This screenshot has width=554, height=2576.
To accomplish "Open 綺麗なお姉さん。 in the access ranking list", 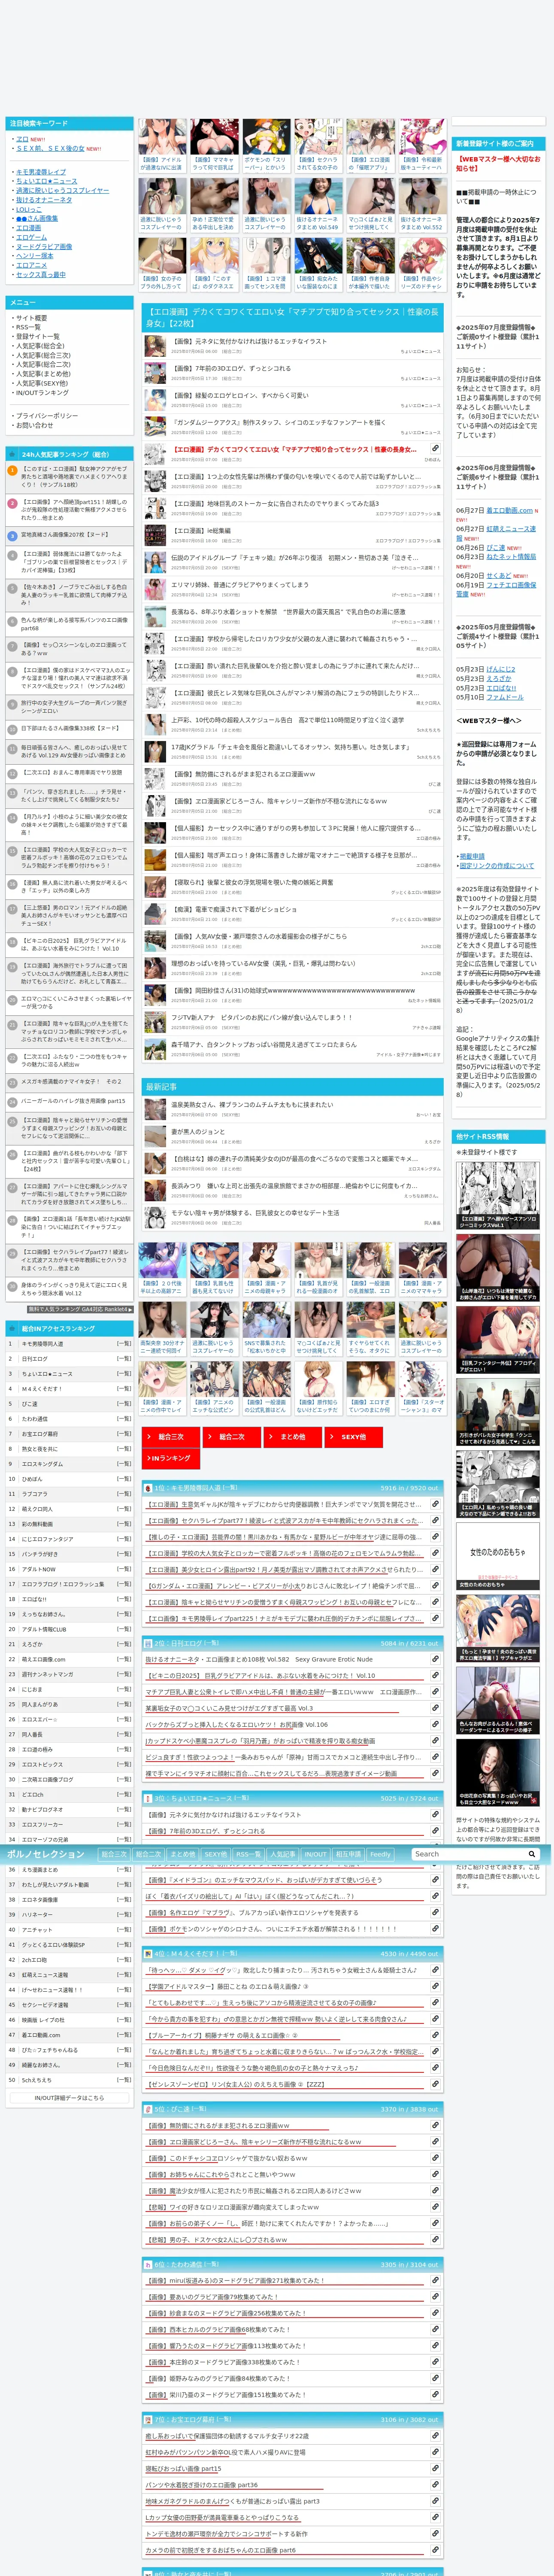I will coord(41,2065).
